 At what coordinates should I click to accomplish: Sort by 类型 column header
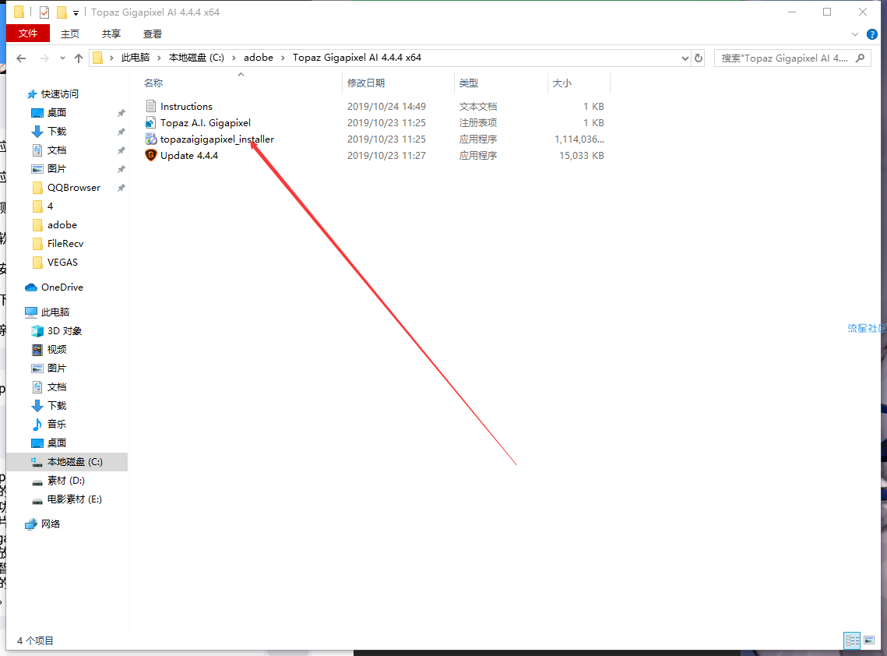[468, 83]
